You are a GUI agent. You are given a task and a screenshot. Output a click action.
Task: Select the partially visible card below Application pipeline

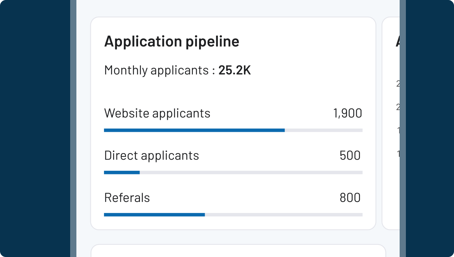238,251
